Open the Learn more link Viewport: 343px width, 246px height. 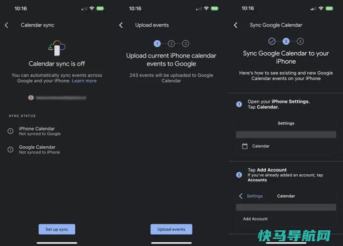[x=84, y=81]
